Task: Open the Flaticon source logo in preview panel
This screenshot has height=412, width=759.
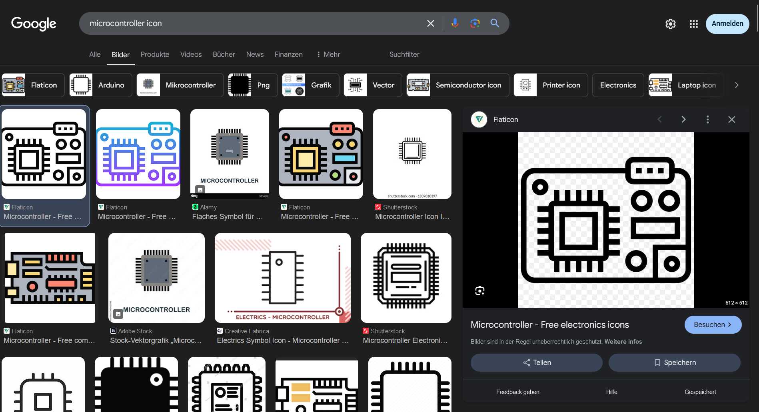Action: point(479,119)
